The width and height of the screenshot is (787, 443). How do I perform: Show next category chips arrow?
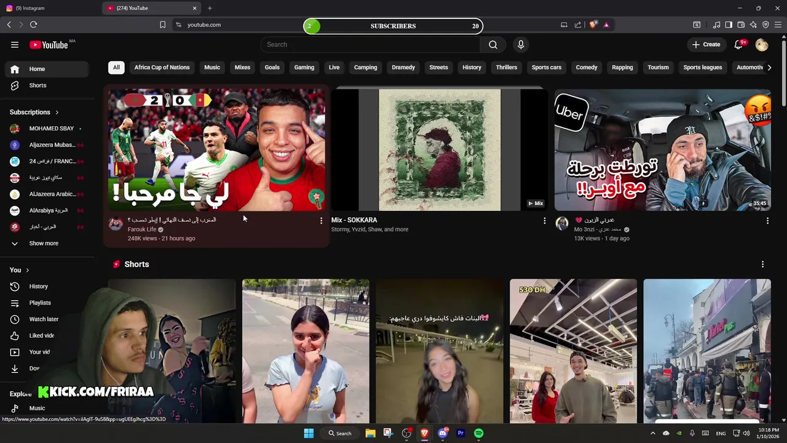click(x=769, y=68)
